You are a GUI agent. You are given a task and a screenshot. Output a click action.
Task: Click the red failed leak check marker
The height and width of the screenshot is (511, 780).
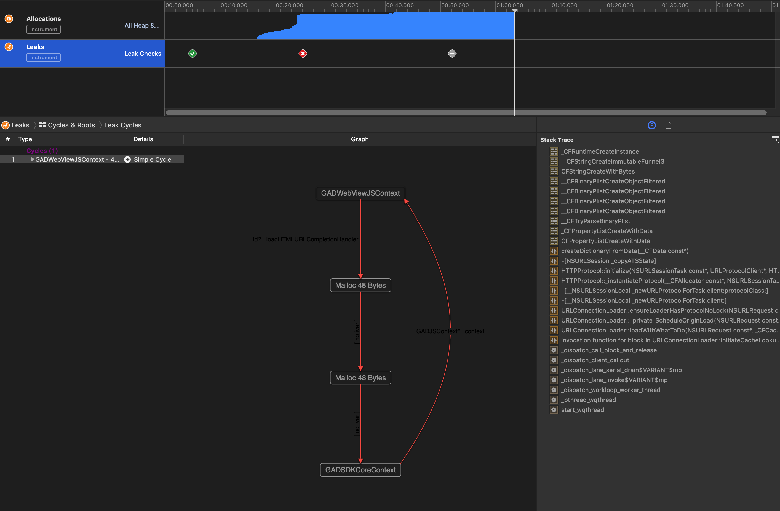pos(303,54)
